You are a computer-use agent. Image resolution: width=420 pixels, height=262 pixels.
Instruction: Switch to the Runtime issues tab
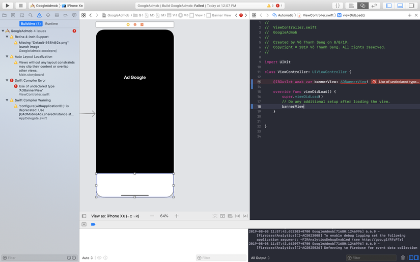click(51, 23)
